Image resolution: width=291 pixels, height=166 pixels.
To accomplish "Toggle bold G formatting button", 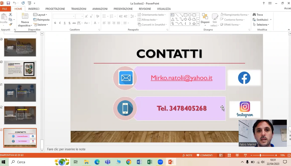I will pyautogui.click(x=55, y=23).
